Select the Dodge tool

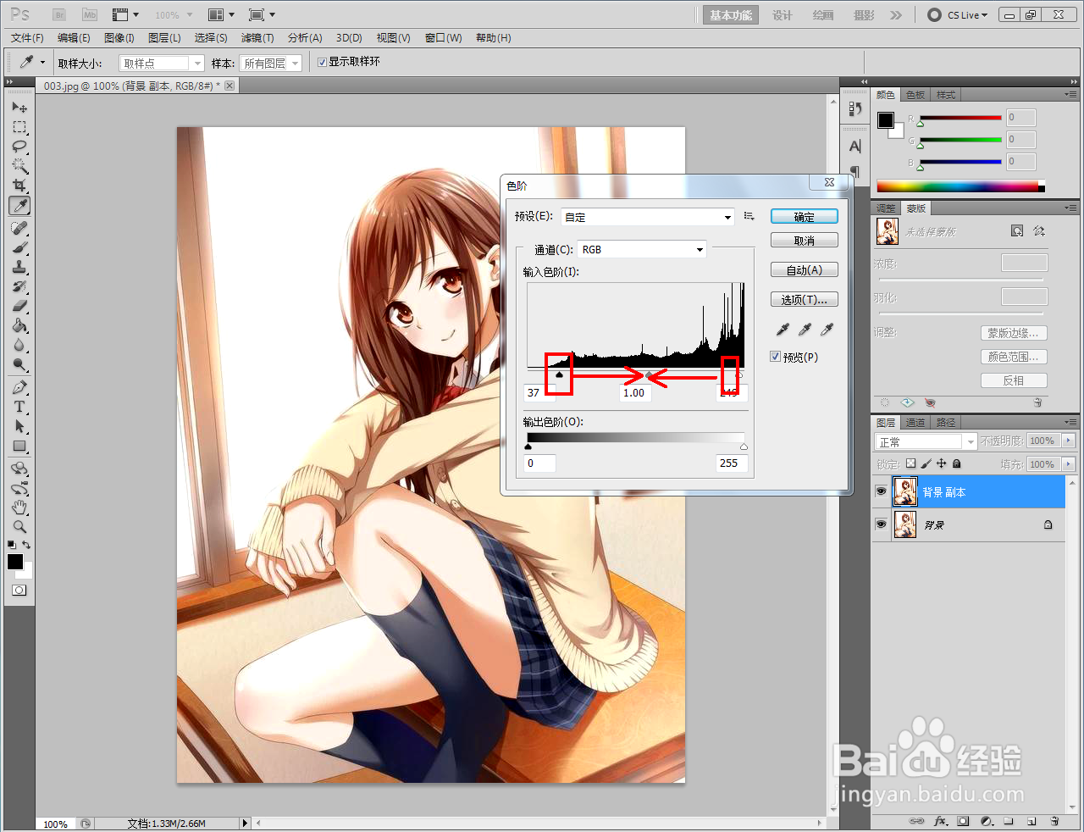(x=19, y=364)
